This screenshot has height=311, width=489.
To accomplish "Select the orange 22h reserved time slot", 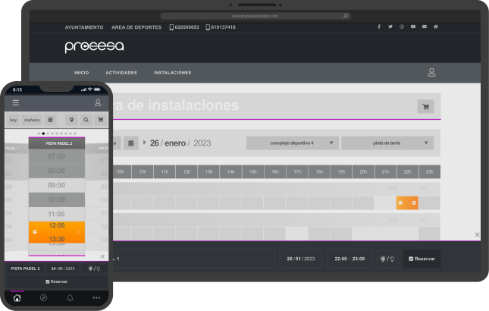I will (407, 203).
